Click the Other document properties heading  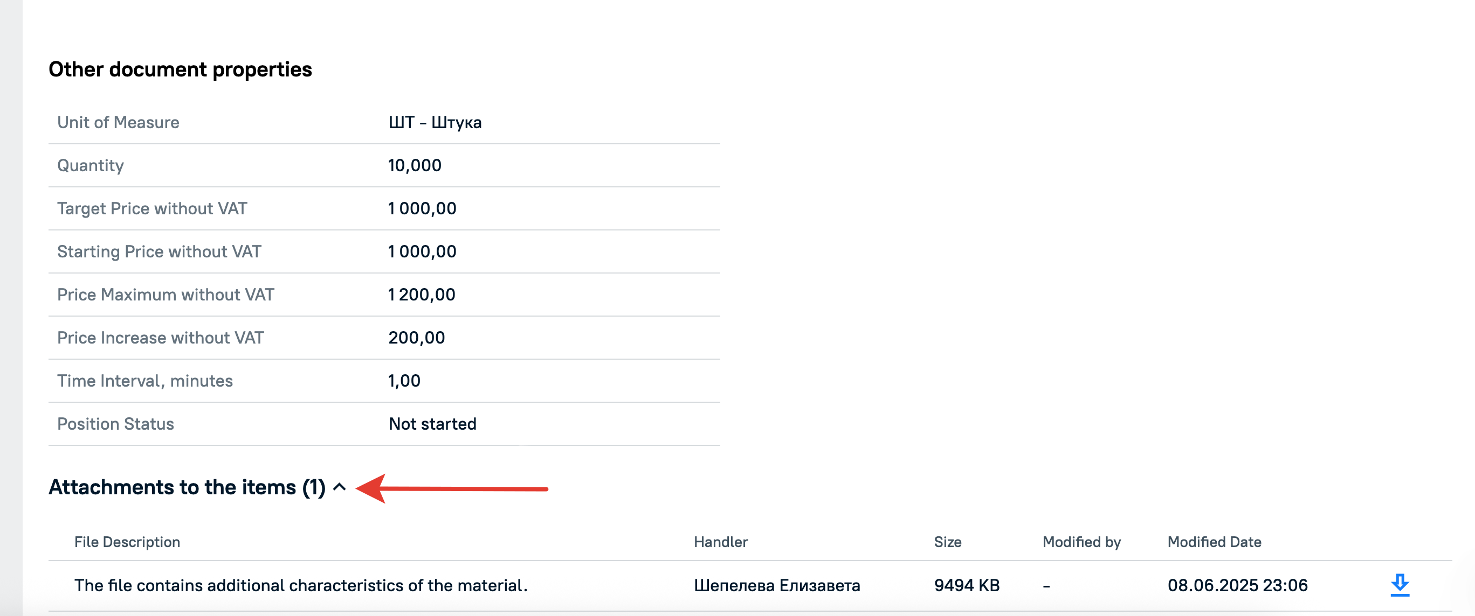click(181, 69)
